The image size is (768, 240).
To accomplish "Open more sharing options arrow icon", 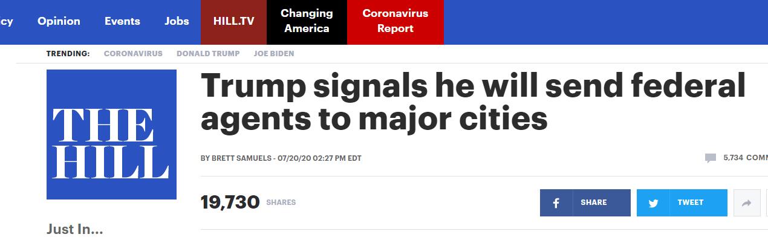I will [x=746, y=204].
